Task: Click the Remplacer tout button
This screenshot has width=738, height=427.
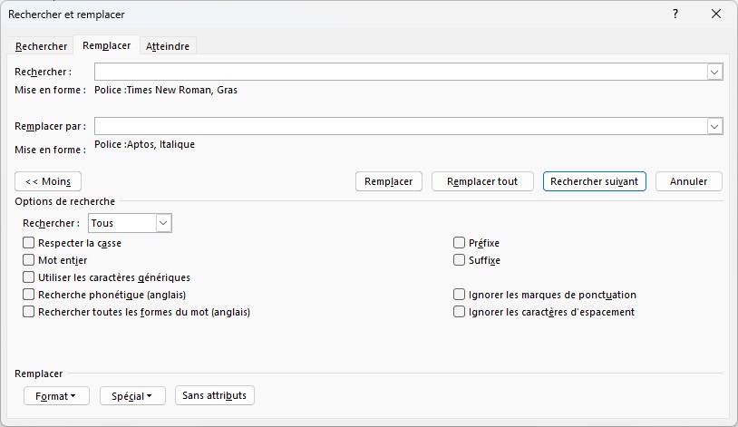Action: (x=482, y=181)
